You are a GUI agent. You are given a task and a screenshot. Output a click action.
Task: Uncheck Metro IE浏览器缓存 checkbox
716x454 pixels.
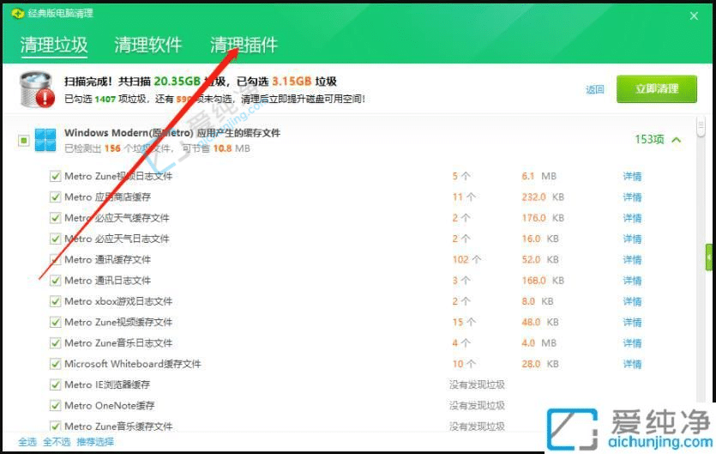[x=55, y=385]
